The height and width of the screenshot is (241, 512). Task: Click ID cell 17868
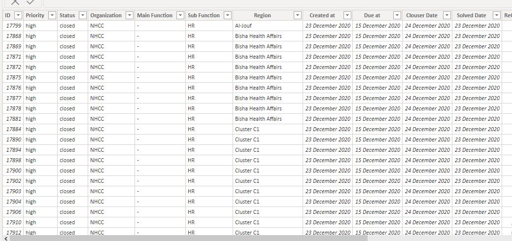tap(14, 36)
